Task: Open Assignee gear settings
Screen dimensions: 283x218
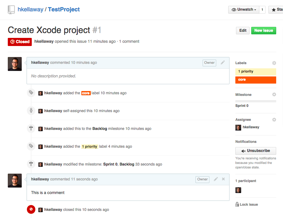Action: pyautogui.click(x=274, y=120)
